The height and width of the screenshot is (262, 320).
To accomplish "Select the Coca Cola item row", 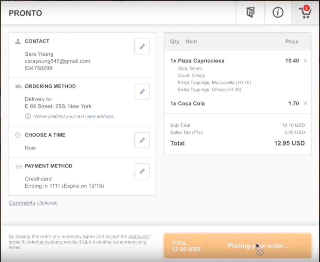I will click(191, 104).
